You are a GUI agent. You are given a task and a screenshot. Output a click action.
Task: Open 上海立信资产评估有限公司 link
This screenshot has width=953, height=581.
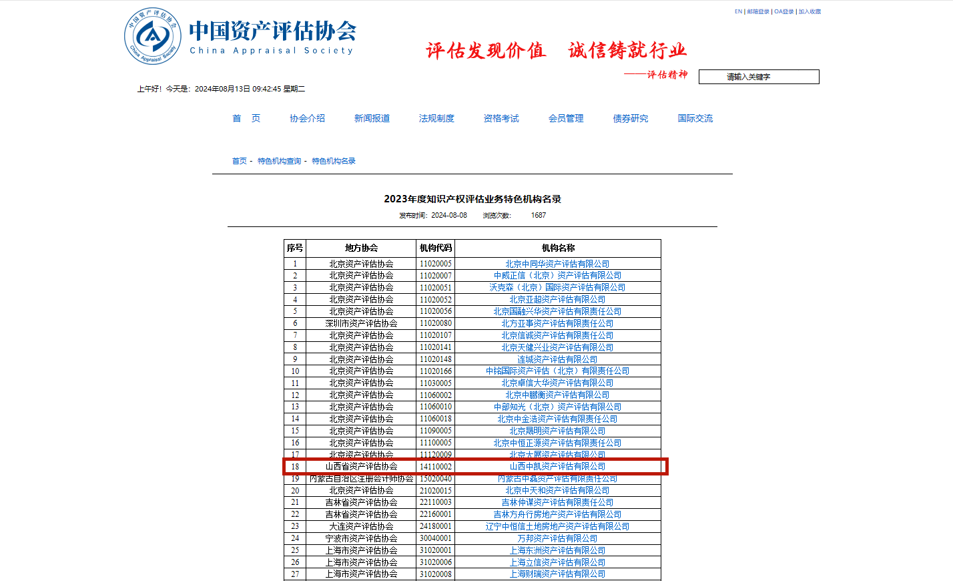557,562
